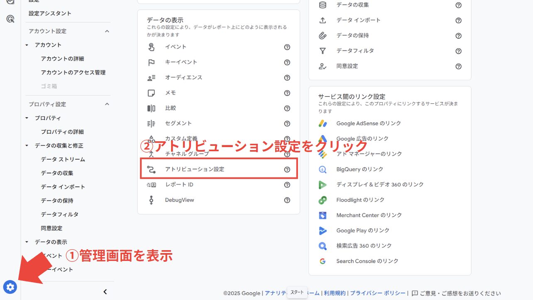Open the 利用規約 footer link
Image resolution: width=533 pixels, height=300 pixels.
click(x=335, y=293)
